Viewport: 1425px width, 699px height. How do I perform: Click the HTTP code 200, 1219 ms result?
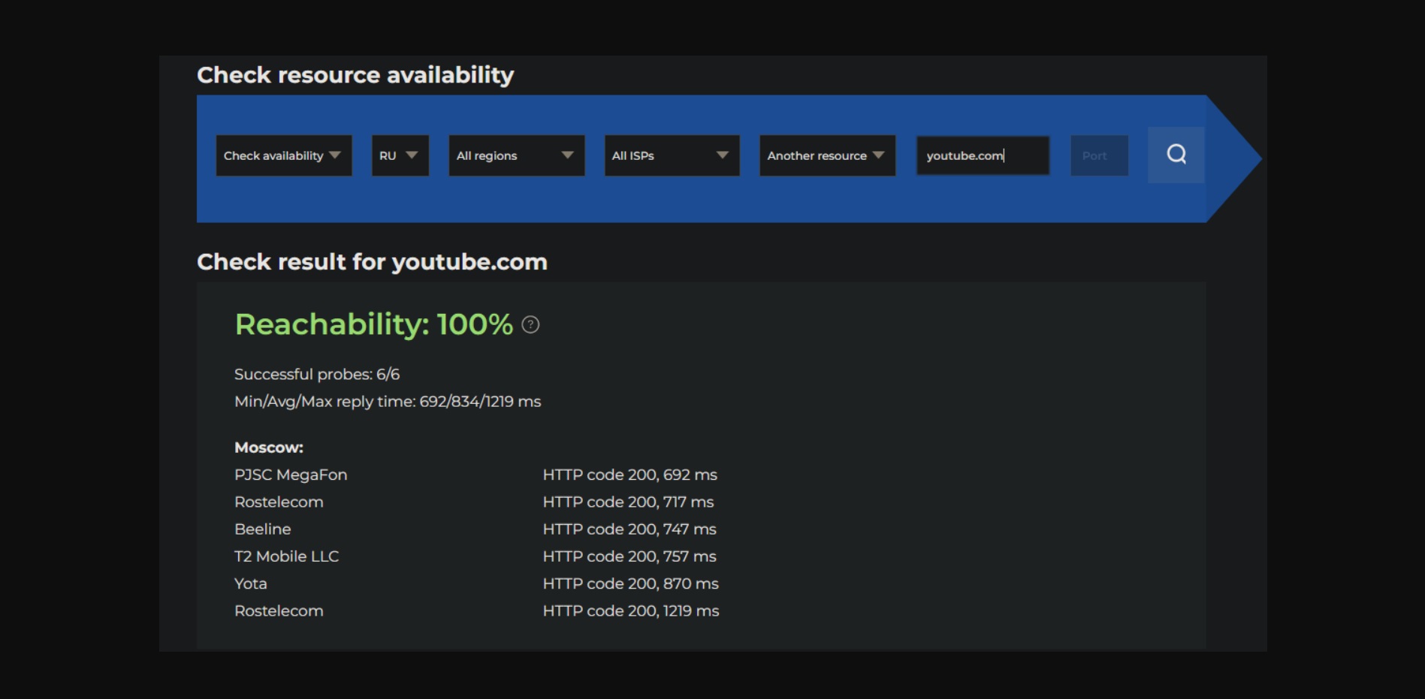pyautogui.click(x=631, y=610)
